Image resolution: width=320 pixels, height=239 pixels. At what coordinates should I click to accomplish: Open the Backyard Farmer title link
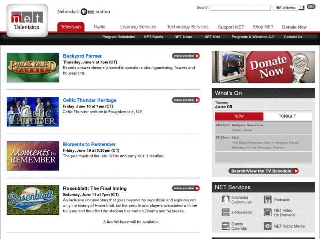point(82,56)
